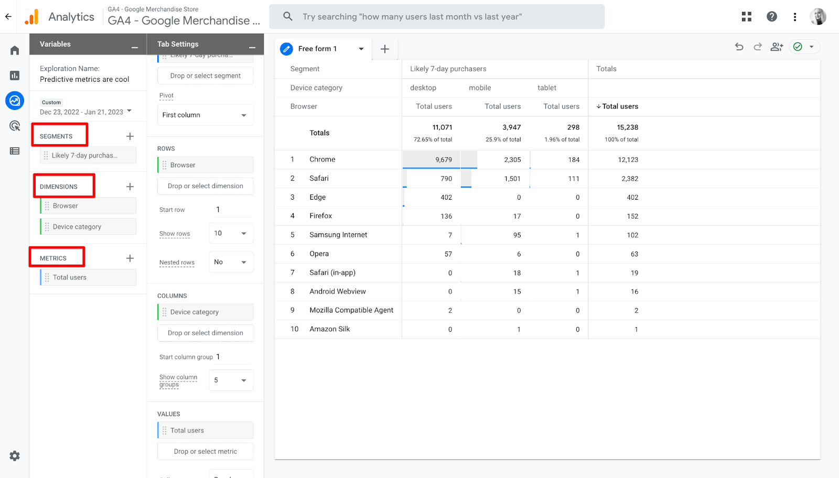Share exploration with the add-users icon
Image resolution: width=839 pixels, height=478 pixels.
click(x=777, y=47)
